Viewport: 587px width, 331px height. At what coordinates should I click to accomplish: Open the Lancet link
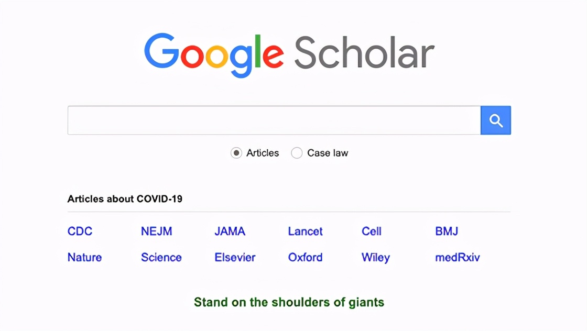tap(305, 231)
